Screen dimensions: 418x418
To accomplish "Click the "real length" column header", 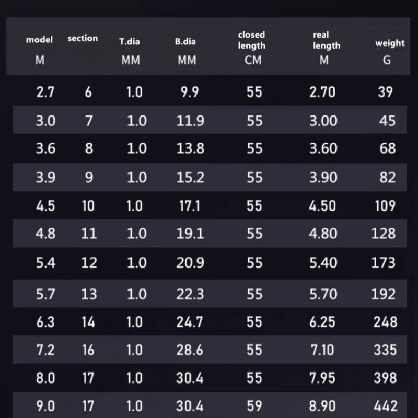I will click(326, 40).
